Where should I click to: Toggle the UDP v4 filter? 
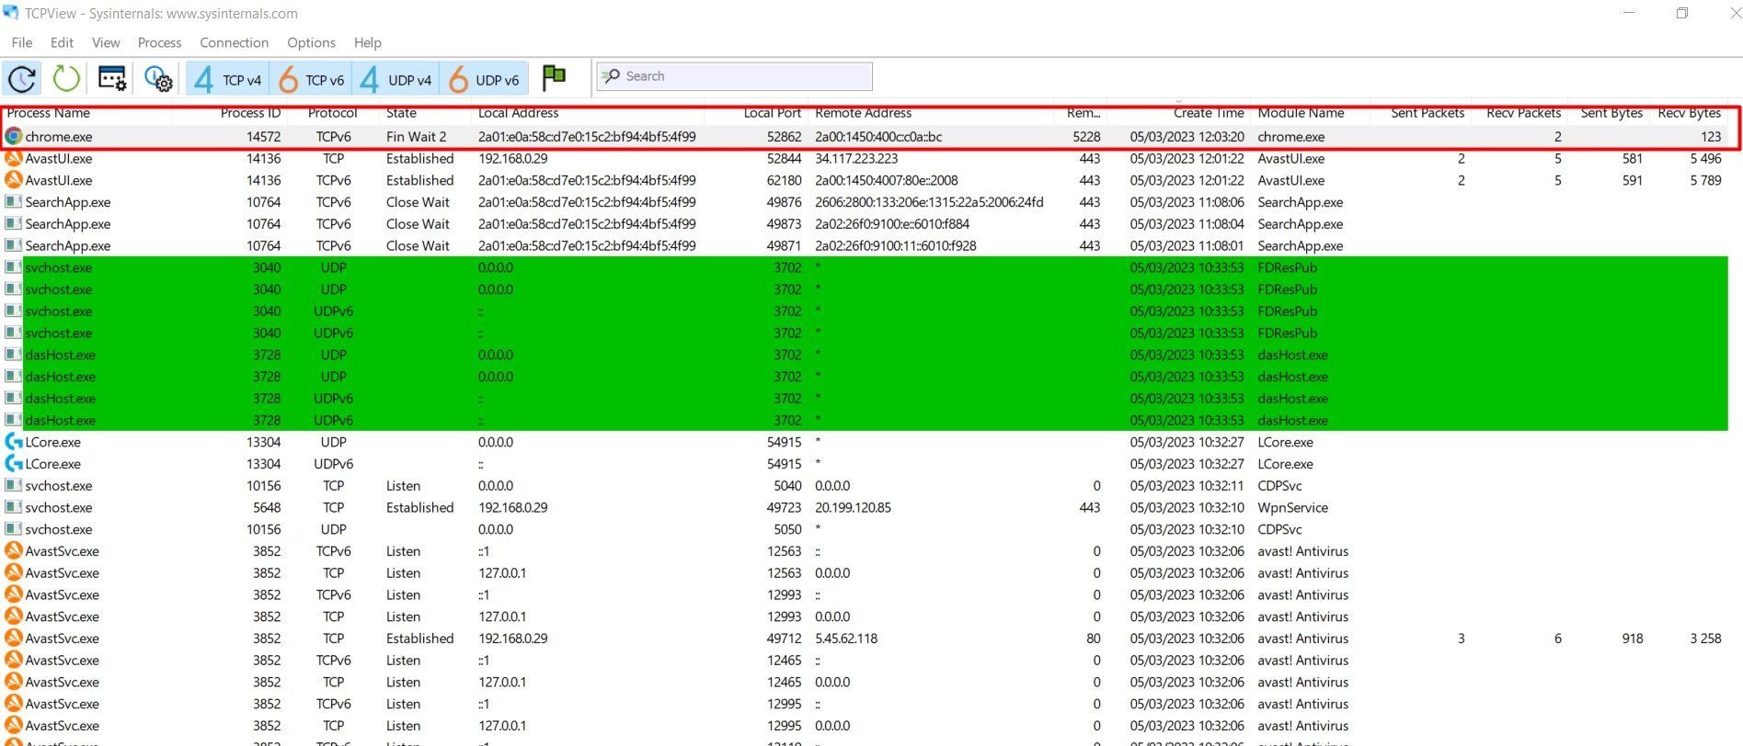click(396, 80)
